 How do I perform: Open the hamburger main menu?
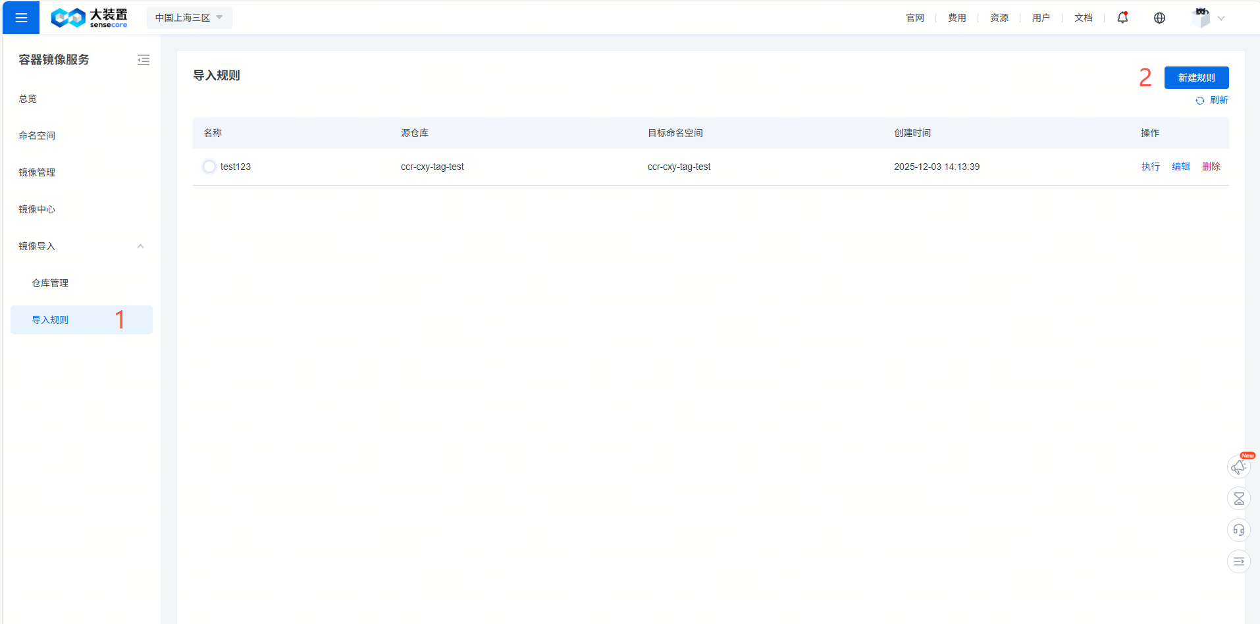coord(21,18)
